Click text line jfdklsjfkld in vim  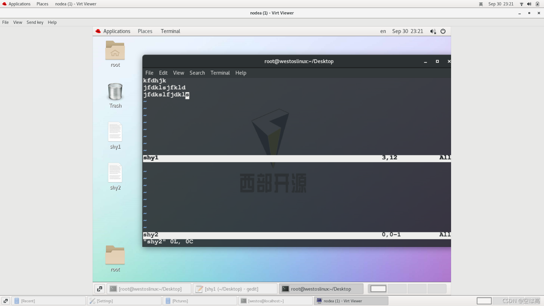pos(164,88)
